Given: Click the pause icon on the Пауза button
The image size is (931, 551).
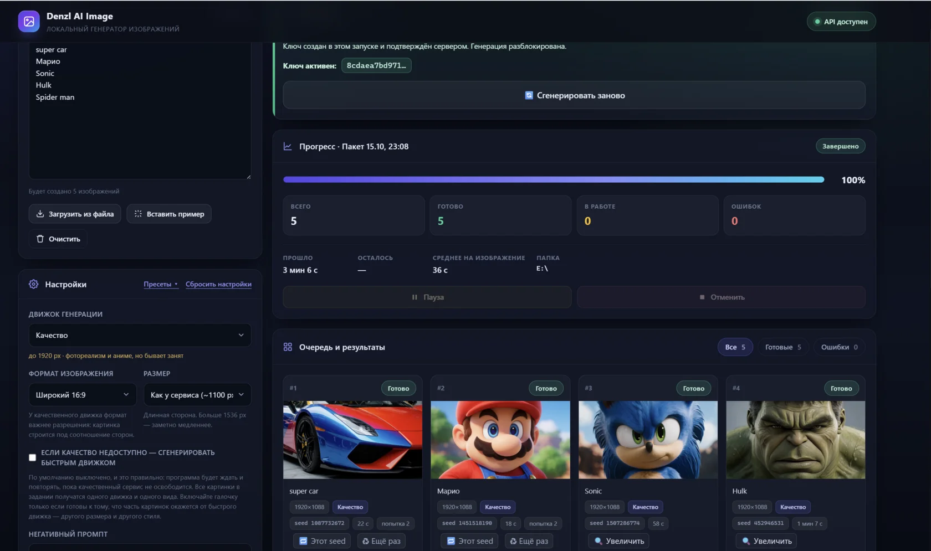Looking at the screenshot, I should [415, 297].
